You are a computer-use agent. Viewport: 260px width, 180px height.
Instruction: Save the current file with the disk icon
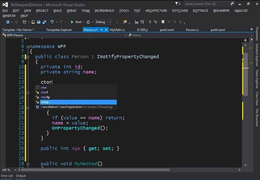(39, 22)
